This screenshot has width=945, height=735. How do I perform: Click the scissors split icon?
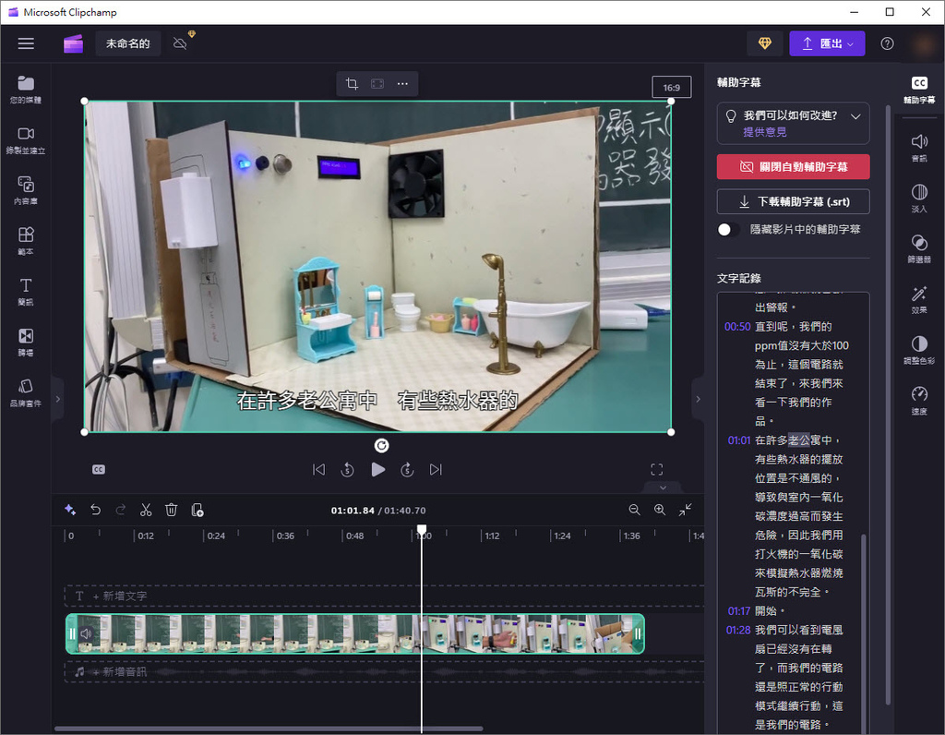tap(146, 510)
